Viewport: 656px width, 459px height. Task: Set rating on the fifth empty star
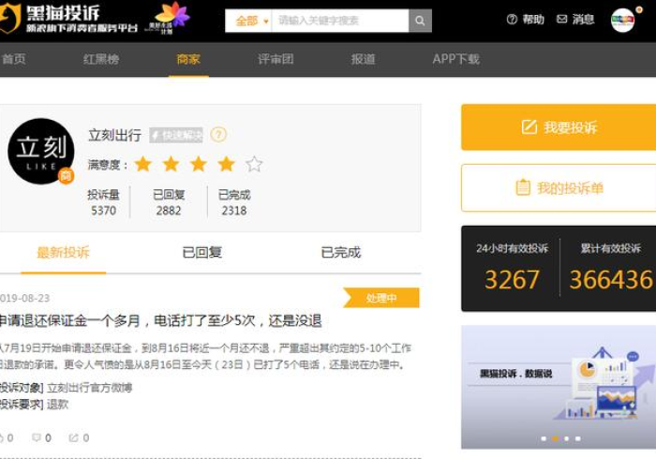click(254, 165)
